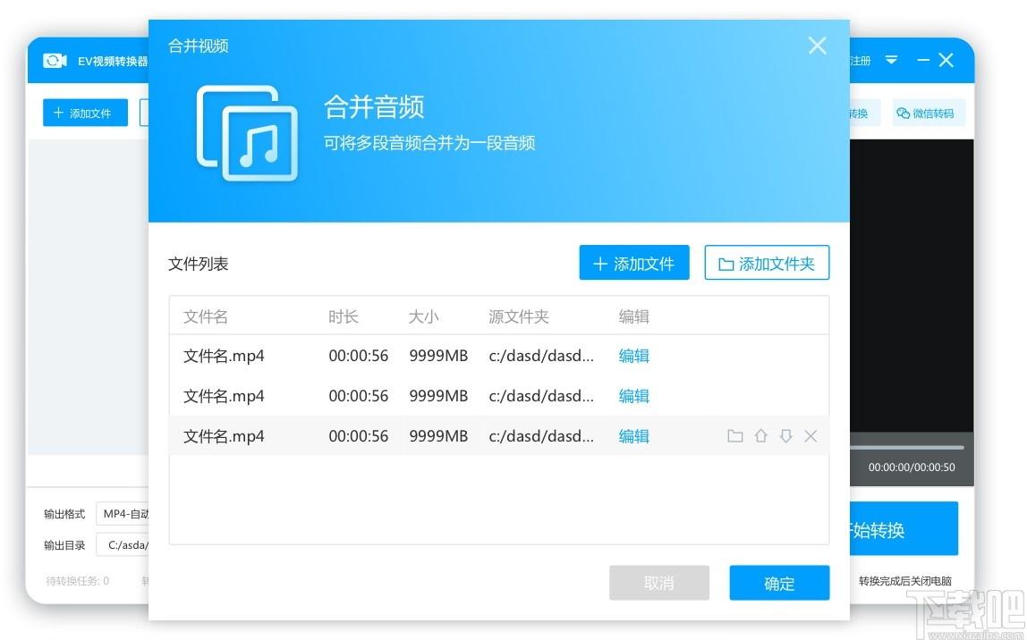The height and width of the screenshot is (640, 1027).
Task: Click 开始转换 button in main window
Action: point(904,529)
